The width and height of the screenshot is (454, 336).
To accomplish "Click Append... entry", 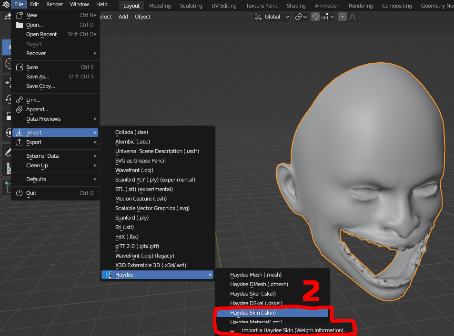I will (55, 109).
